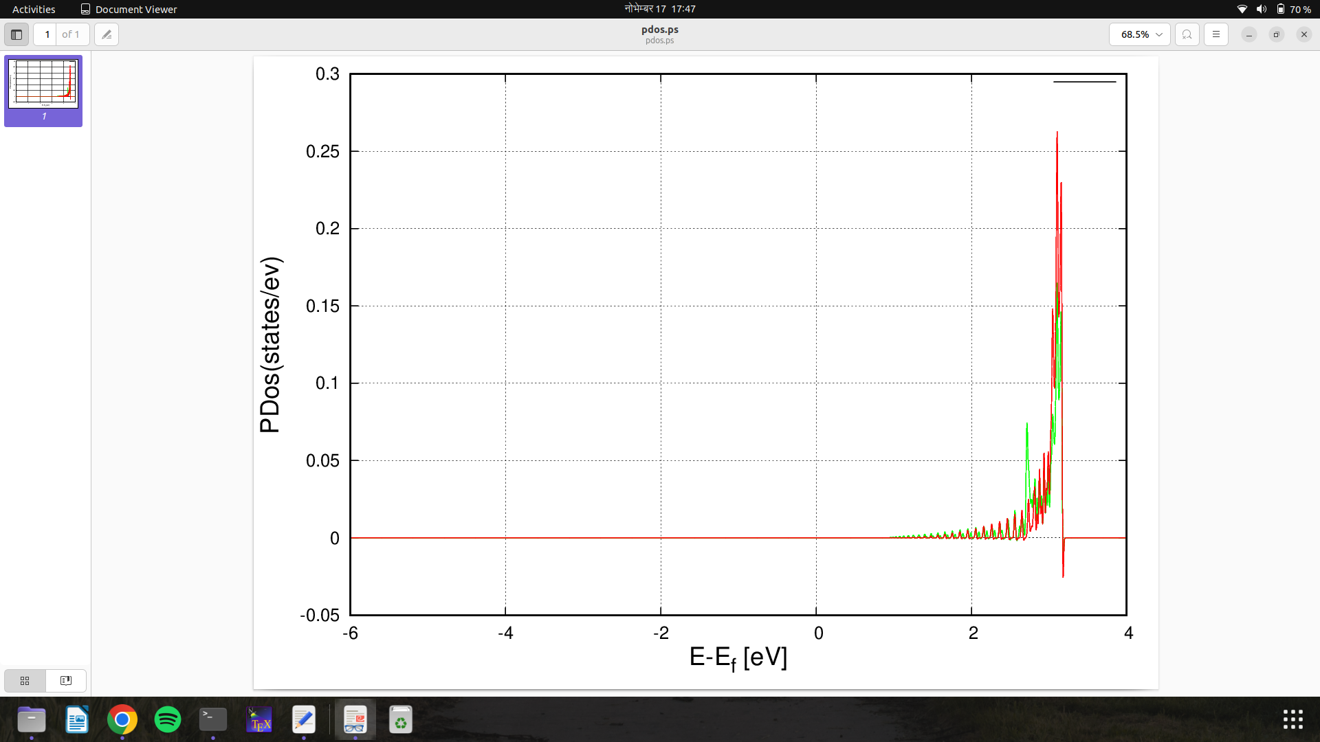Open the search magnifier button
This screenshot has width=1320, height=742.
point(1187,34)
